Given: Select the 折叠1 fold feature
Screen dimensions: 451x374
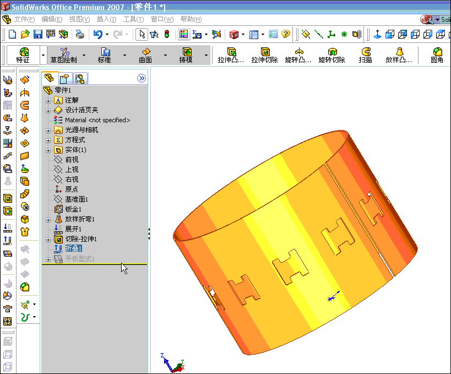Looking at the screenshot, I should (x=68, y=248).
